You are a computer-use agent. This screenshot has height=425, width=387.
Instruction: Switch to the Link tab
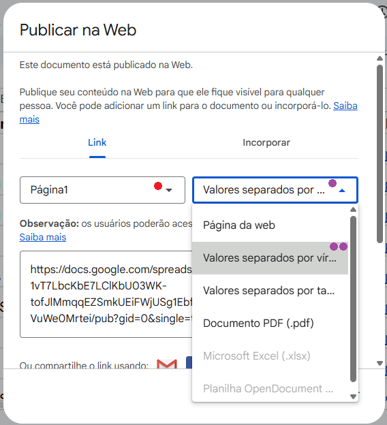tap(97, 142)
